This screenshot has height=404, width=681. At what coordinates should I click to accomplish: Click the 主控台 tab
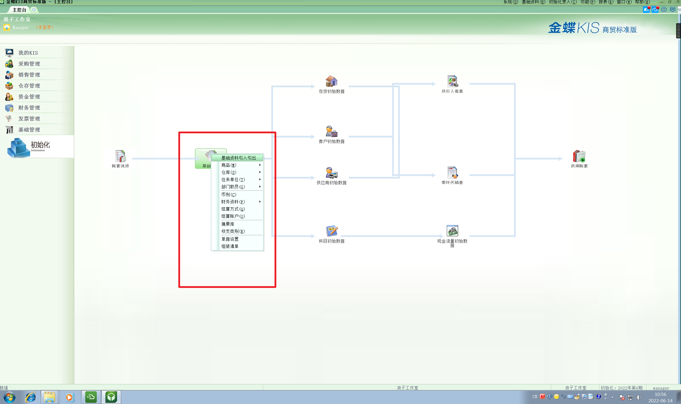tap(19, 10)
